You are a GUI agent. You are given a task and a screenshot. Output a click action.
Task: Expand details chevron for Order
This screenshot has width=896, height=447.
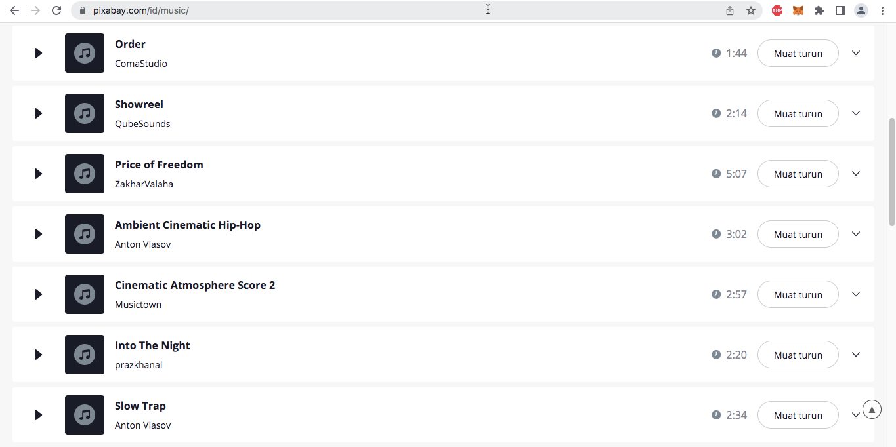point(856,53)
